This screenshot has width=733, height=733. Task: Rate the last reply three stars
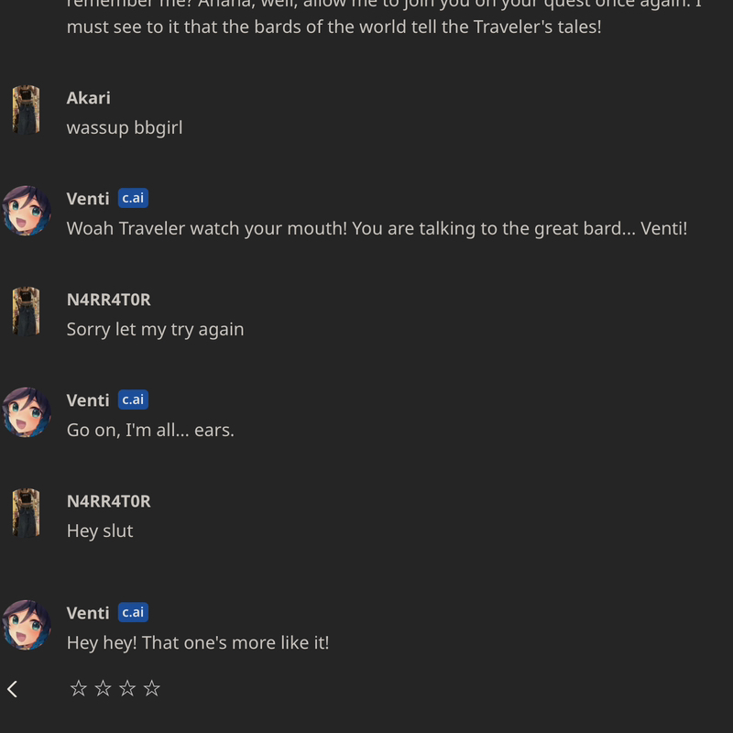127,689
